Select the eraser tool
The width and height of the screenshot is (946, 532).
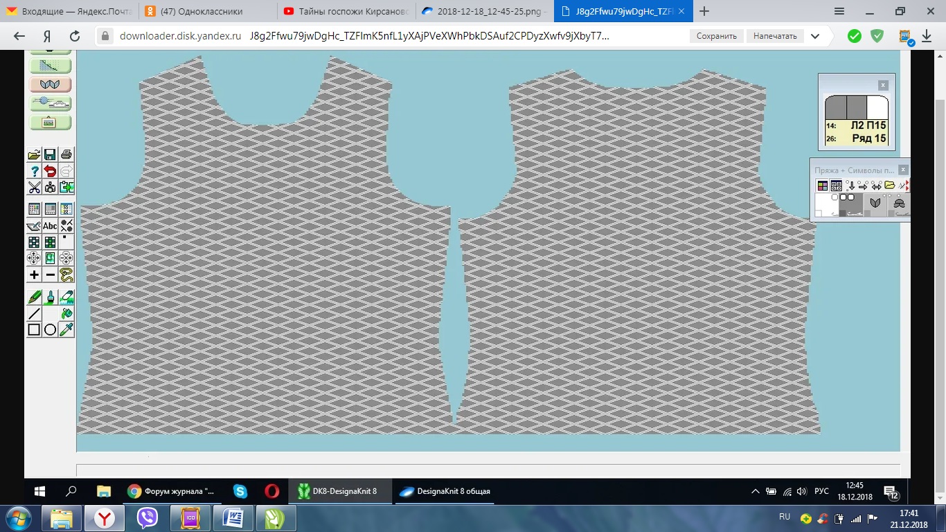click(x=66, y=297)
